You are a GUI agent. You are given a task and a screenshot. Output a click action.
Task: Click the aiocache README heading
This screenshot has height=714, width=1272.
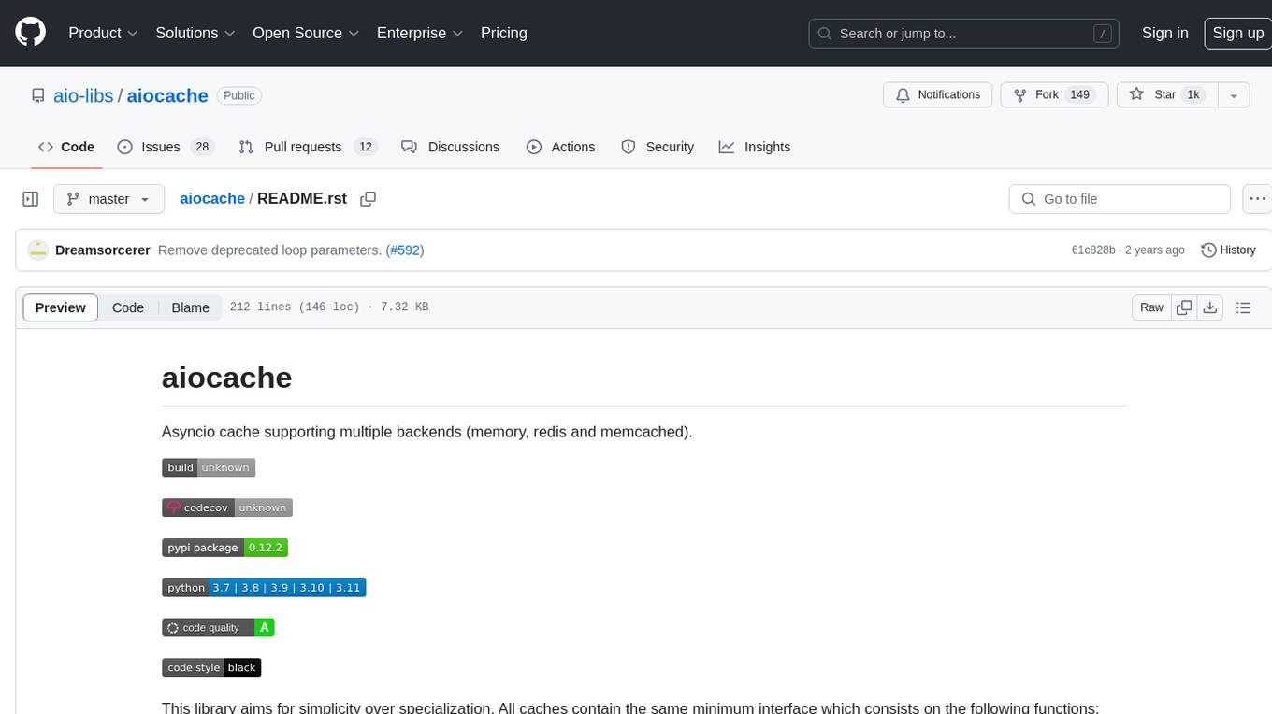227,378
